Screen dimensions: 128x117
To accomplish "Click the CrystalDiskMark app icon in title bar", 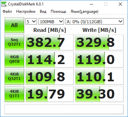I will [x=4, y=4].
